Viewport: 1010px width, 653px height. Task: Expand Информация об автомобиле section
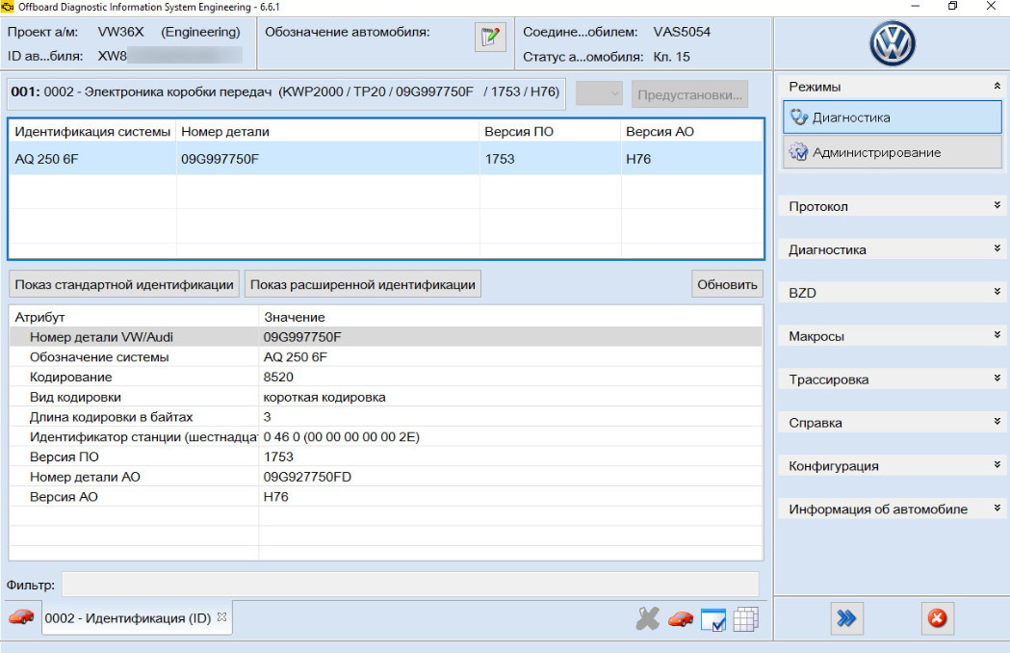click(997, 508)
